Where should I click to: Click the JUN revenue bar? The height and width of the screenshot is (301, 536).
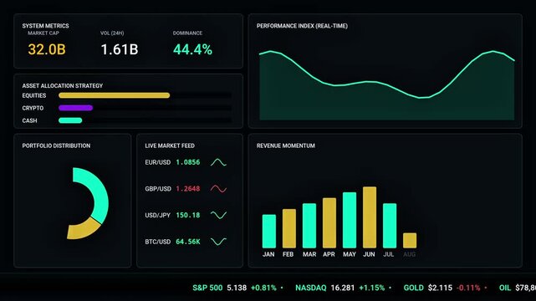click(x=370, y=217)
